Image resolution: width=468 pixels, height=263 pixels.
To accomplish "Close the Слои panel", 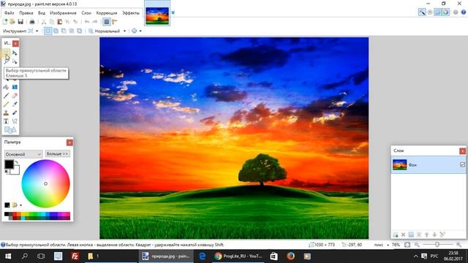I will [x=462, y=151].
